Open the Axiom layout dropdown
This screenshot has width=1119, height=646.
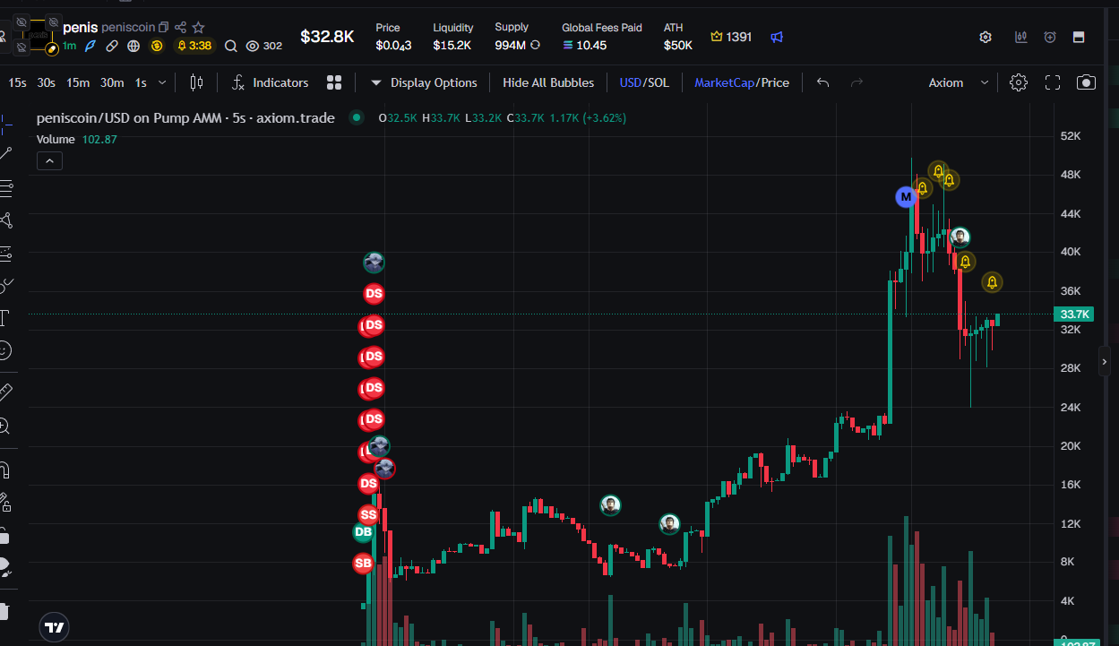(958, 82)
